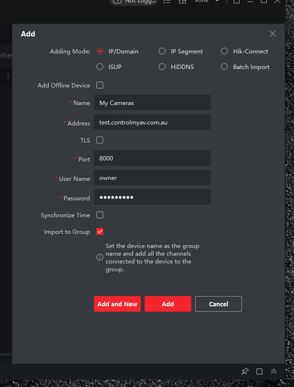Click the square window icon in bottom bar
Viewport: 294px width, 387px height.
click(259, 371)
